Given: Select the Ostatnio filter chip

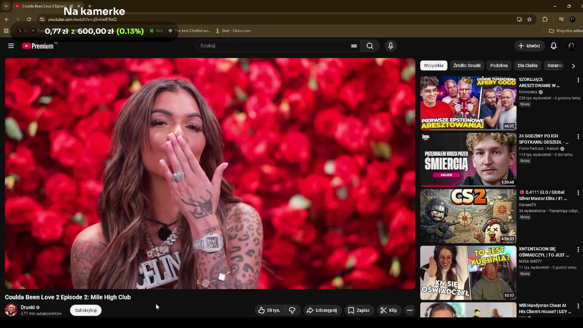Looking at the screenshot, I should (556, 66).
